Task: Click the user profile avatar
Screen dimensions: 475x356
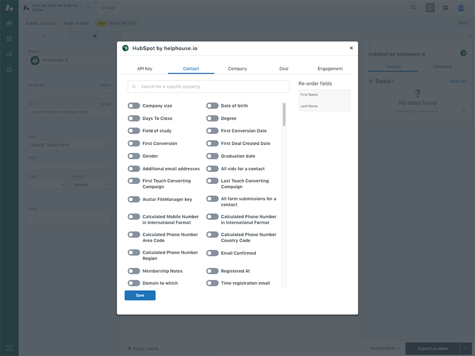Action: tap(461, 8)
